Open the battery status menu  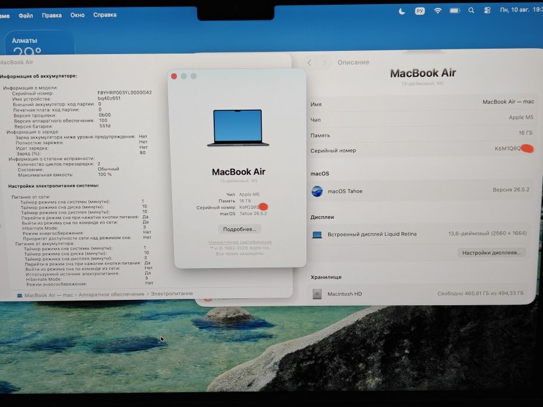coord(455,10)
